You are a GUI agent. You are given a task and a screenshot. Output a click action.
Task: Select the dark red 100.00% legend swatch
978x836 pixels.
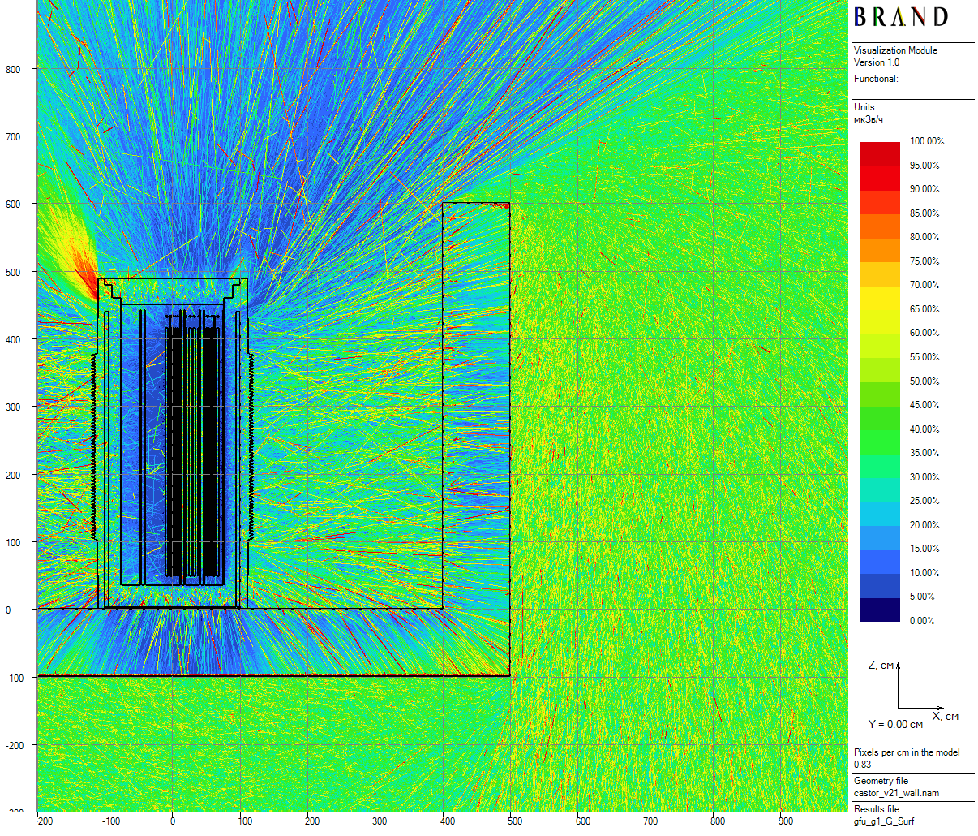point(880,148)
